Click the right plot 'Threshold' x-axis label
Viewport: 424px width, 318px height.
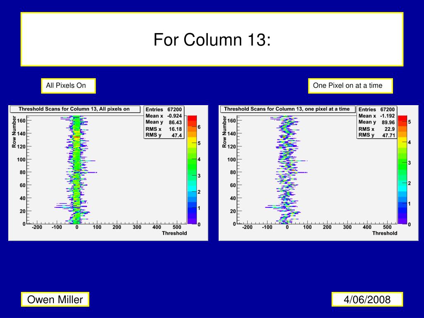tap(385, 233)
